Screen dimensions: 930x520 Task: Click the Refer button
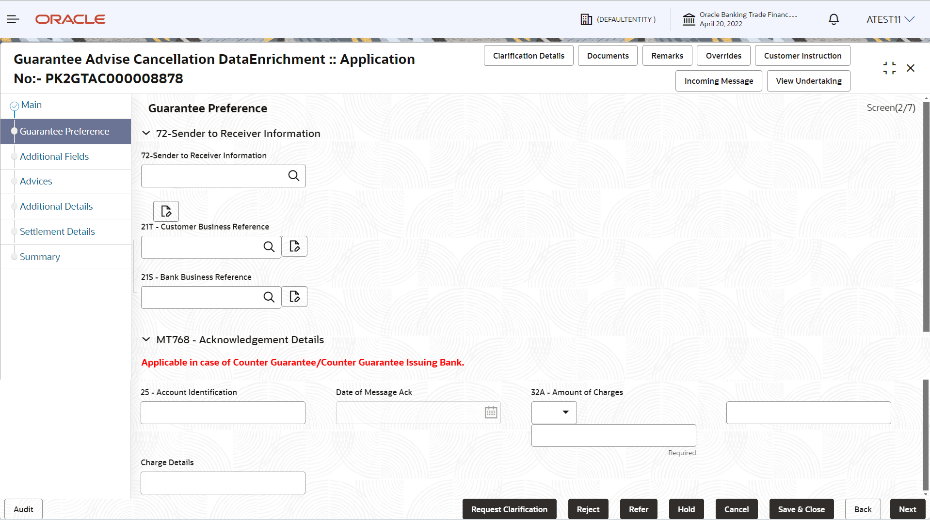[639, 509]
